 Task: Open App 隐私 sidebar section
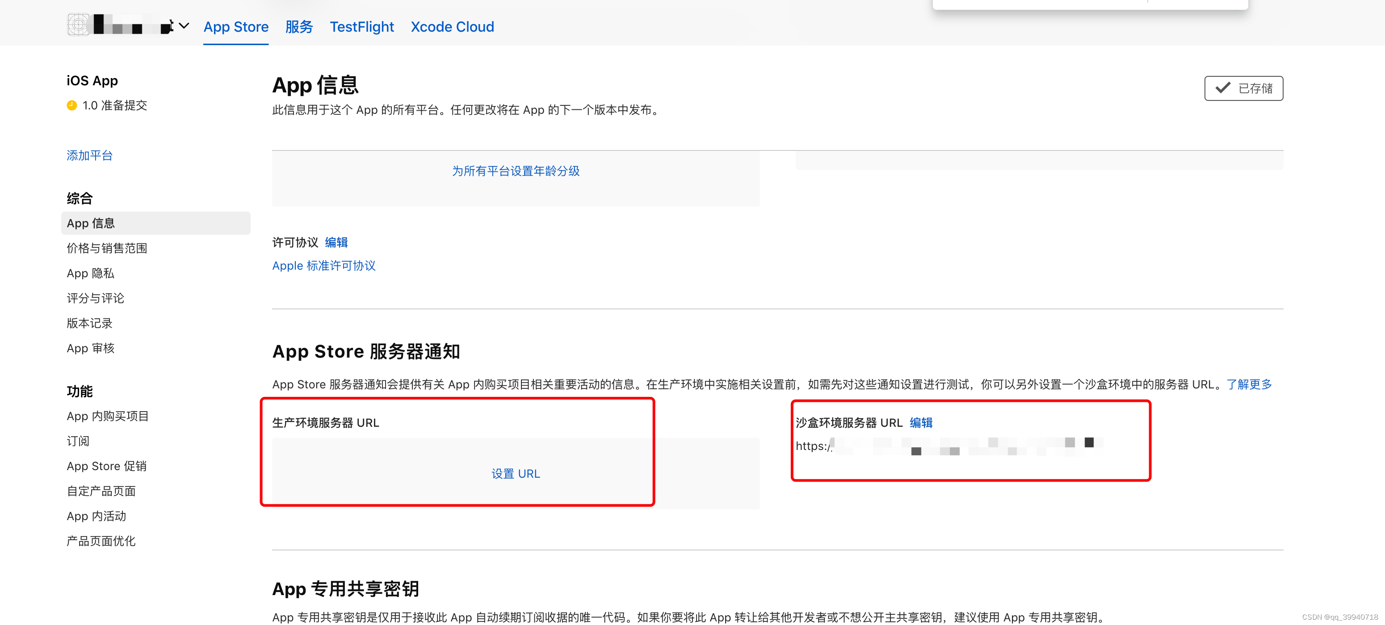tap(90, 273)
